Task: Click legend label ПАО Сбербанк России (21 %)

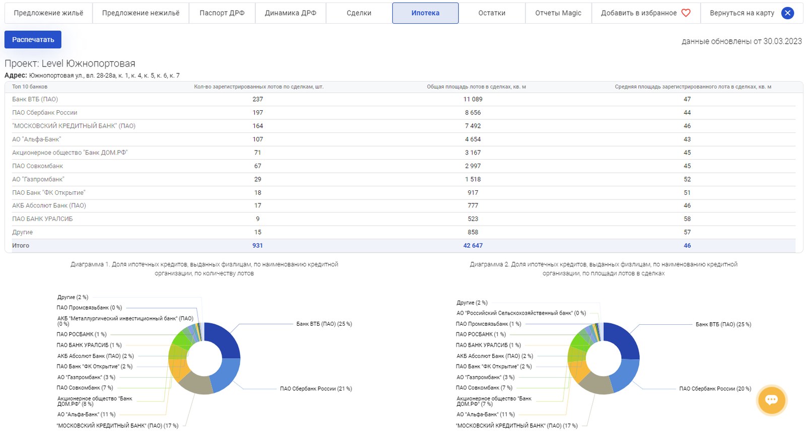Action: tap(316, 389)
